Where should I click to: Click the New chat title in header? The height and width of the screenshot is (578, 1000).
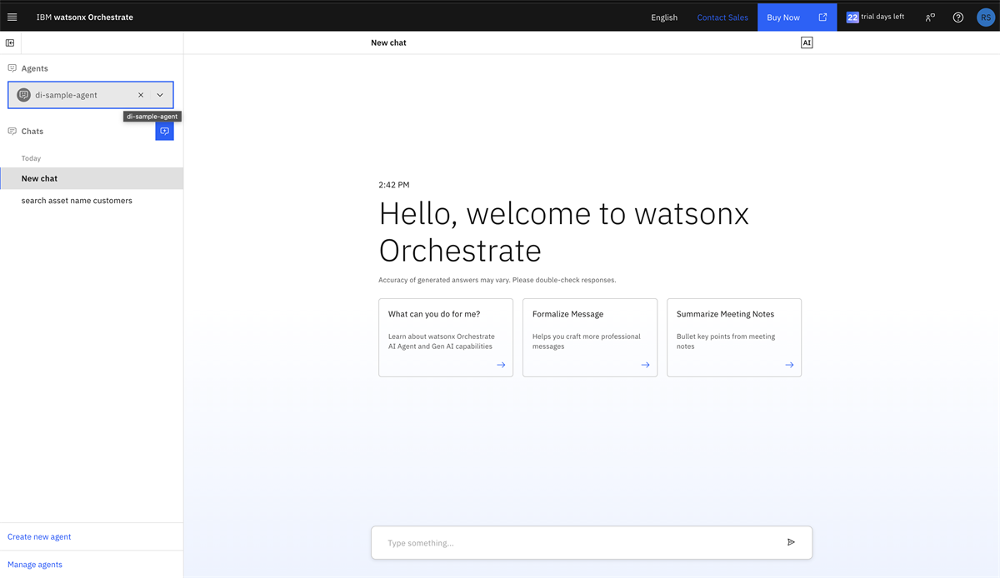389,42
